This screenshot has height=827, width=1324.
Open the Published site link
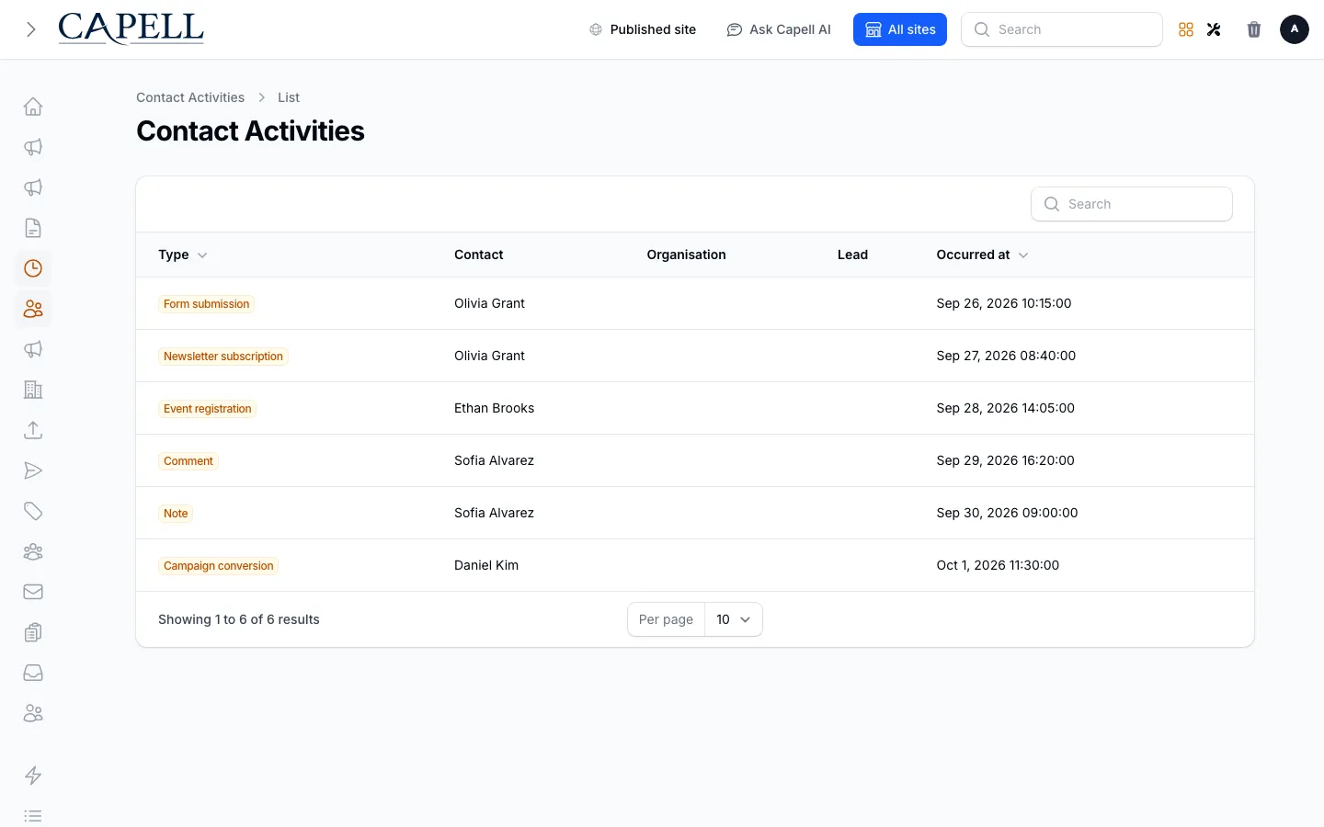(x=643, y=29)
